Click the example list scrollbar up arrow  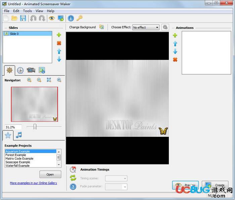point(59,152)
